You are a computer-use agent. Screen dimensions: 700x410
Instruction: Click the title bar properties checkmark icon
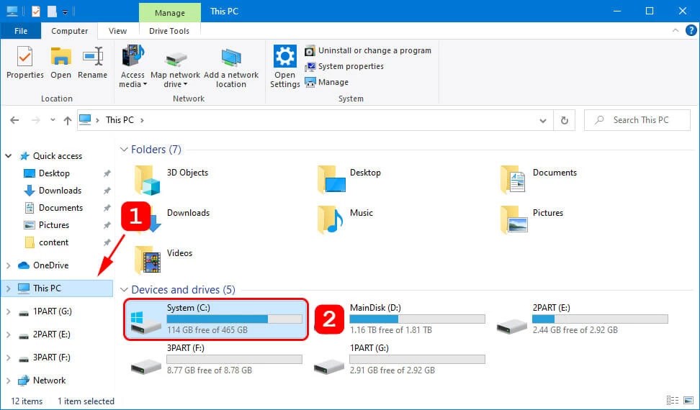point(36,12)
